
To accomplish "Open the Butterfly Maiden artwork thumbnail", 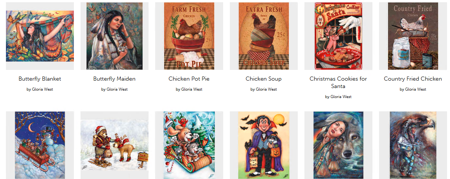I will click(114, 36).
